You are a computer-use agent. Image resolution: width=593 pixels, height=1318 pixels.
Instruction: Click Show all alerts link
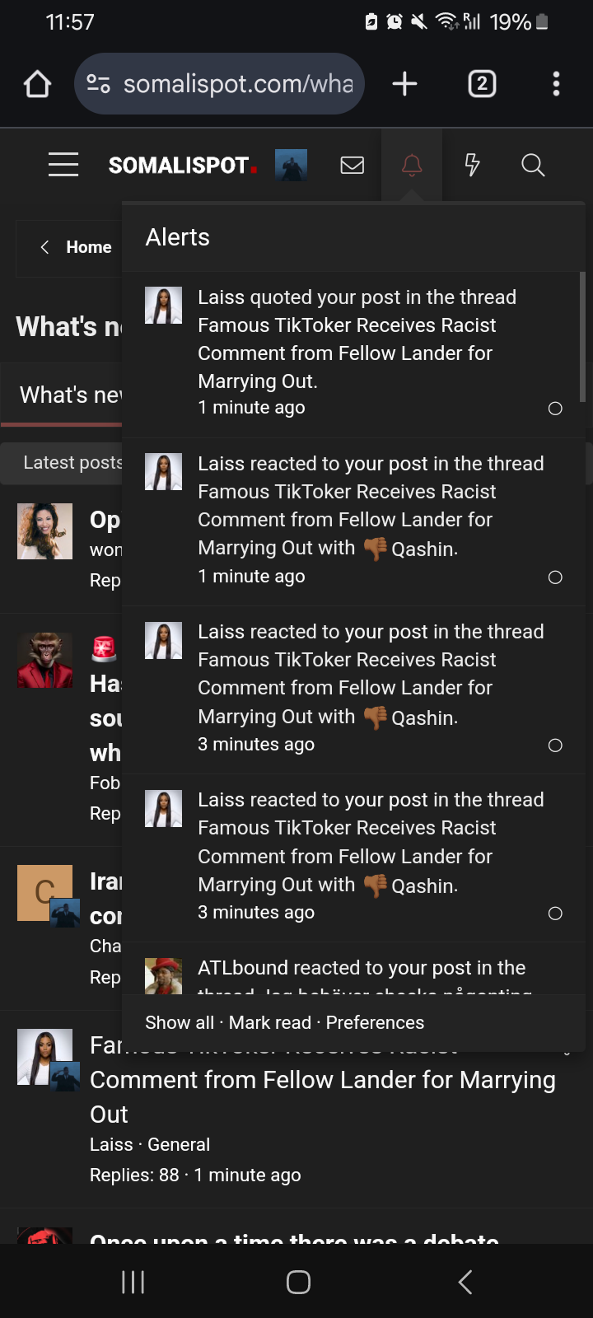180,1023
